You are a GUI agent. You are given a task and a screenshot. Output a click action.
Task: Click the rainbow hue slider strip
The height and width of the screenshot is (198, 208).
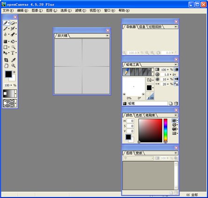coord(165,130)
